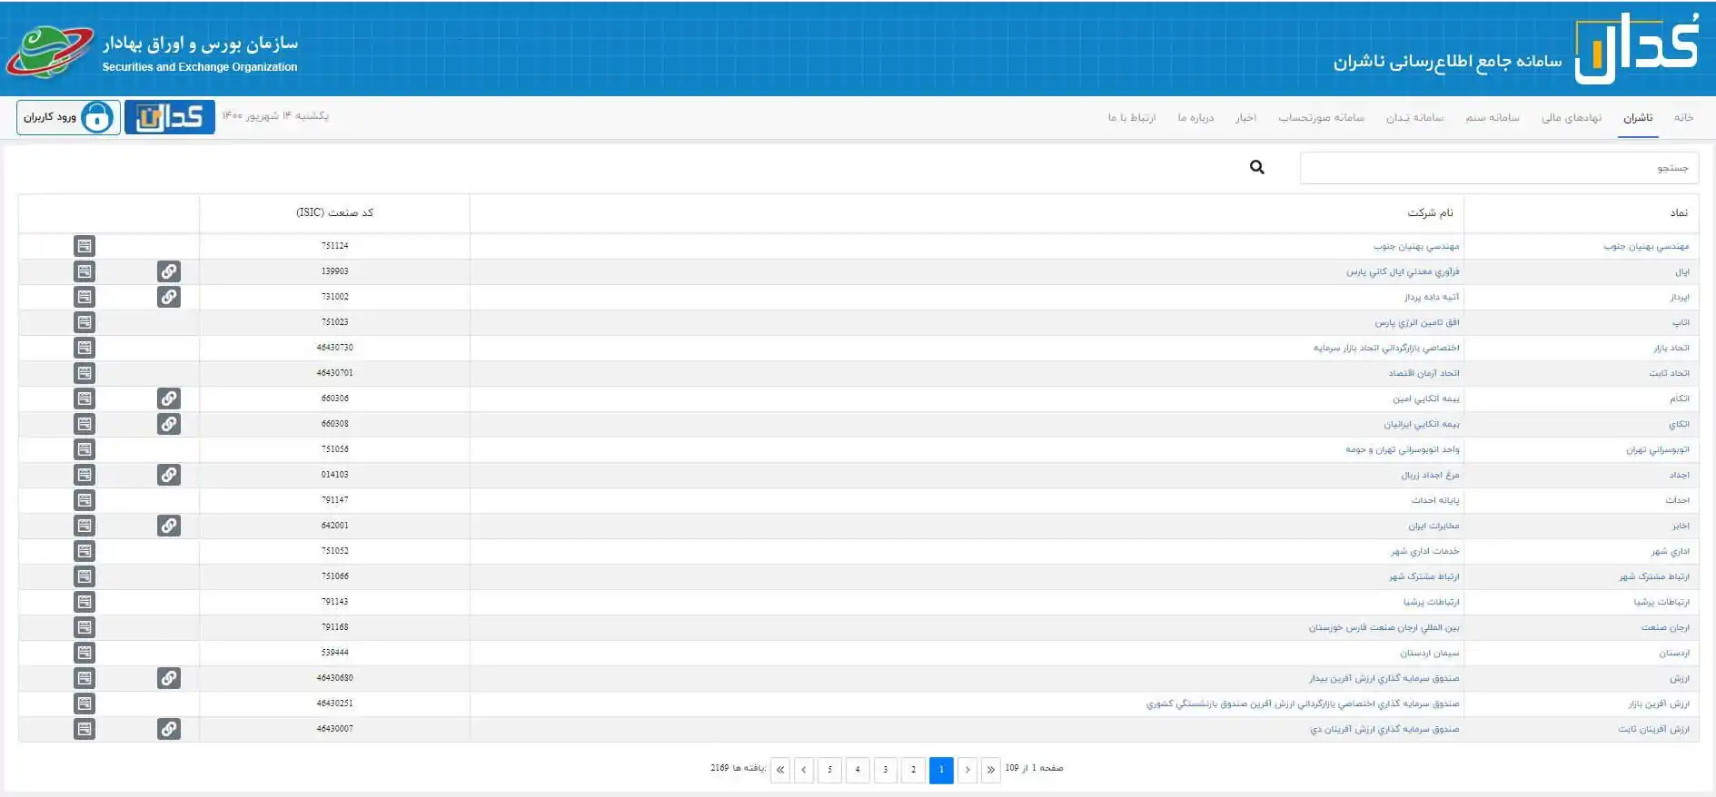Open the reports icon for row 791143
Viewport: 1716px width, 797px height.
pos(84,602)
